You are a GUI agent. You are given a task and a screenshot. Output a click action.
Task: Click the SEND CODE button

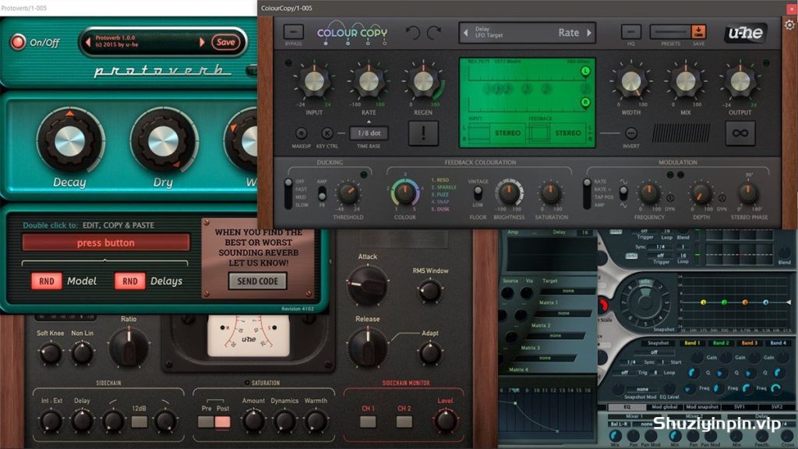pyautogui.click(x=257, y=281)
